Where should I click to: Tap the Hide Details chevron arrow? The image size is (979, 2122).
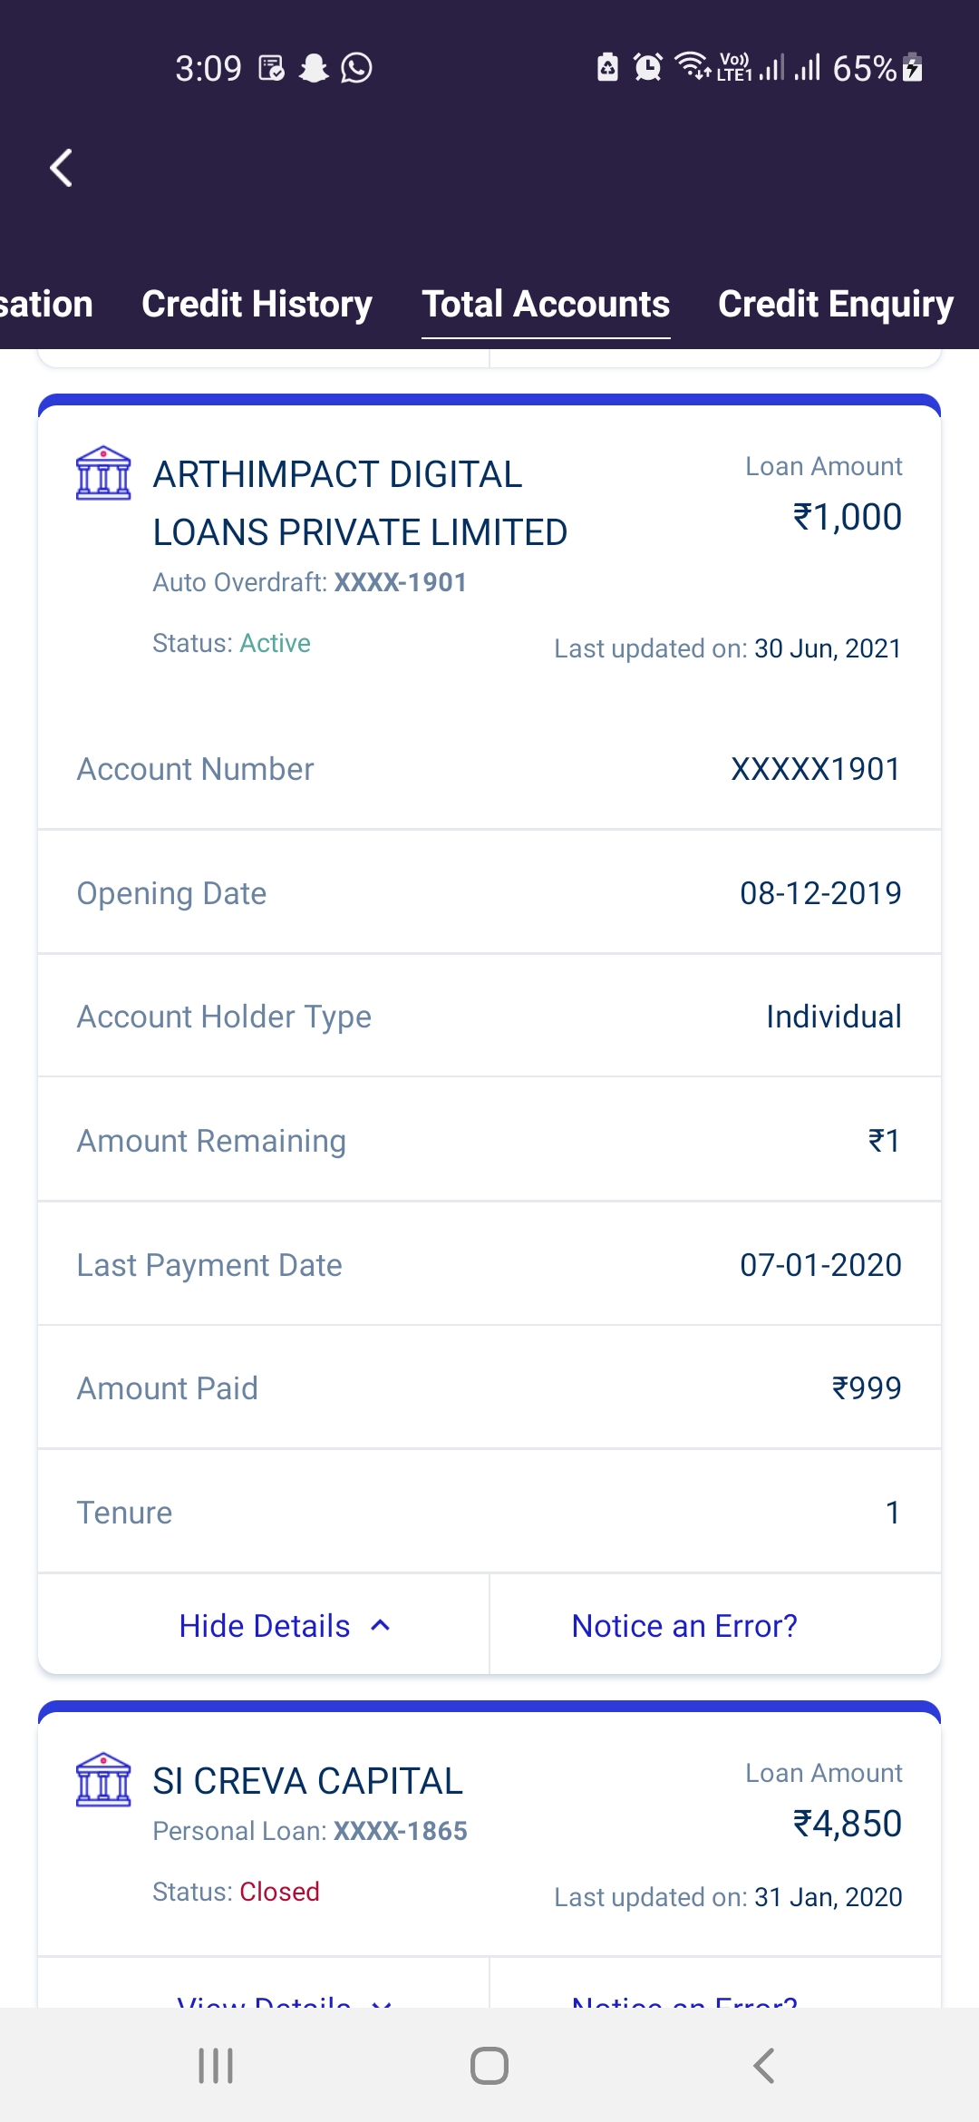point(381,1626)
